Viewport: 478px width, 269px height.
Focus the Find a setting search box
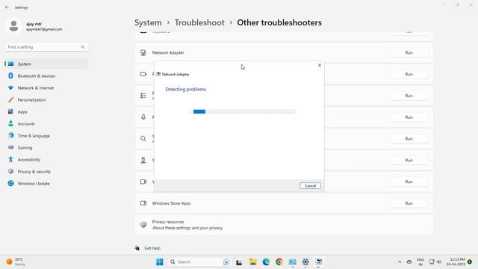point(46,47)
